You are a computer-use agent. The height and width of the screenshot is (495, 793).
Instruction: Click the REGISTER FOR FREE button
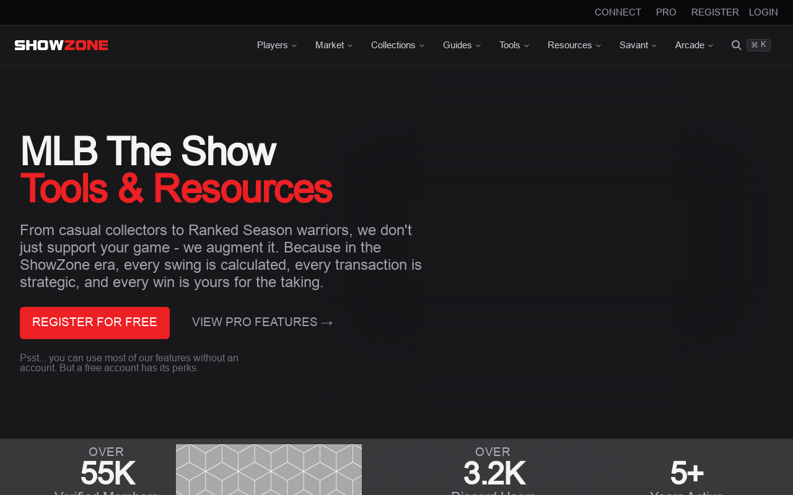click(x=95, y=323)
